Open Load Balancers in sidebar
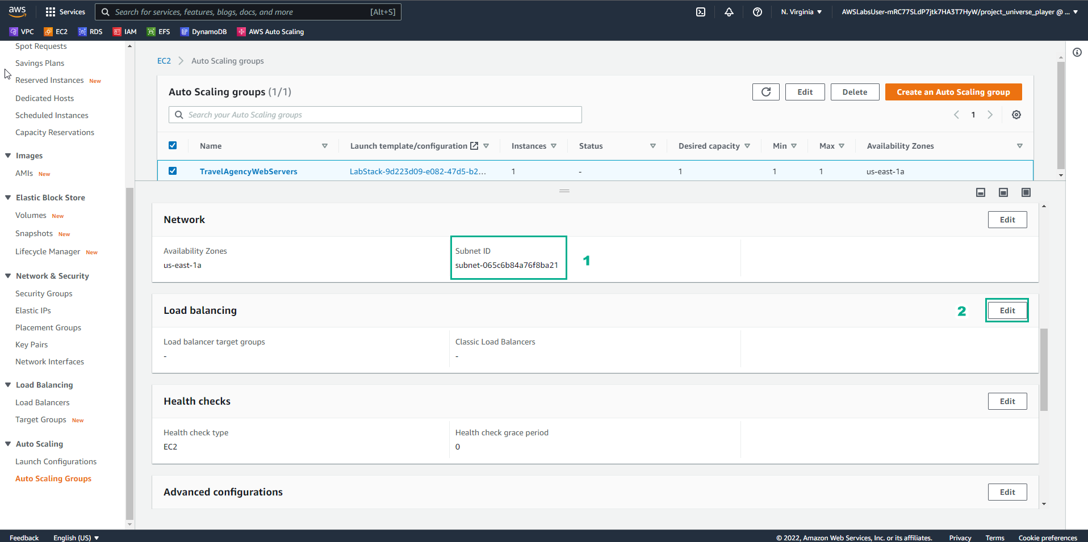Viewport: 1088px width, 542px height. 43,402
